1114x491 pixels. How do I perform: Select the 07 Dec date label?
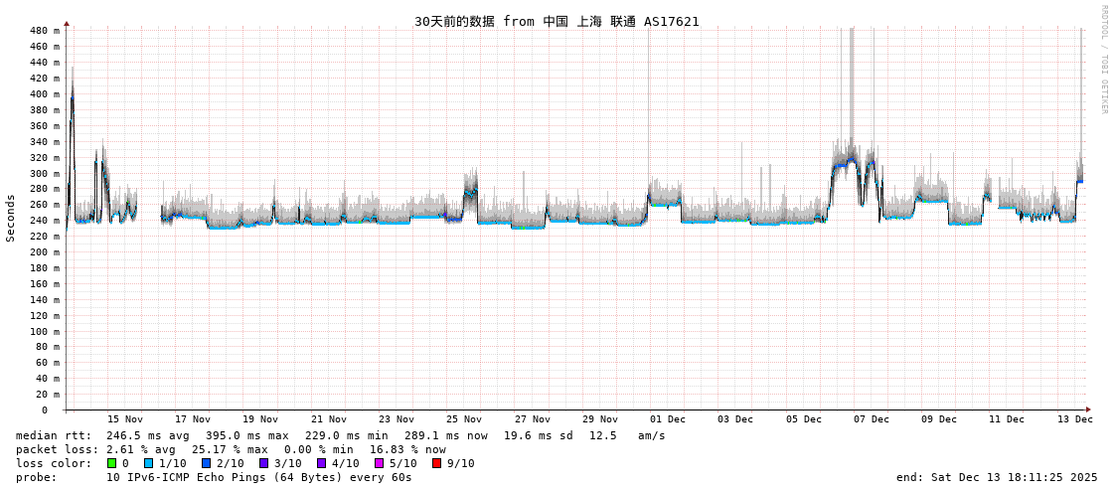(872, 419)
